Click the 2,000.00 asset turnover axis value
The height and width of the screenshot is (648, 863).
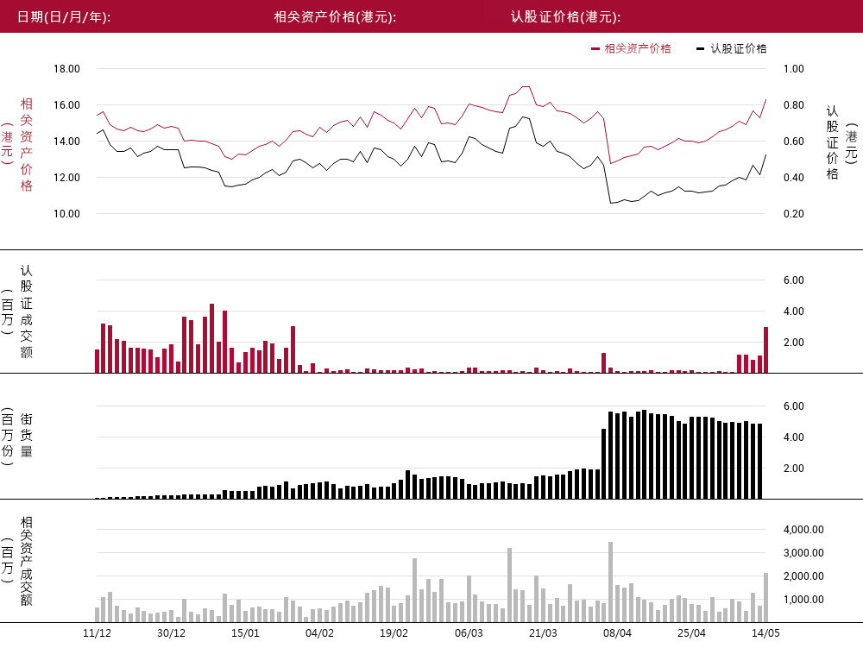[803, 576]
